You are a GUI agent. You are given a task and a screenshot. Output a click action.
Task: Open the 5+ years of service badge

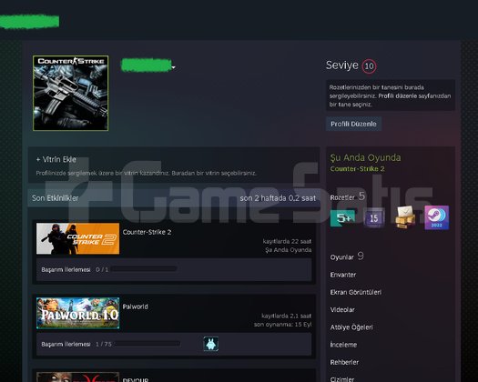click(x=343, y=217)
